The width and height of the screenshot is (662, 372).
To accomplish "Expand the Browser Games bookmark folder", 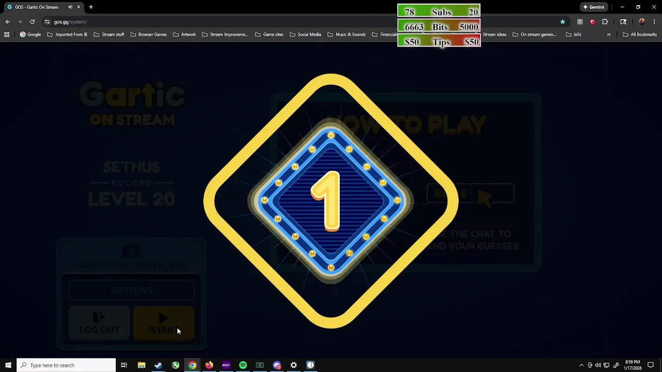I will point(148,35).
